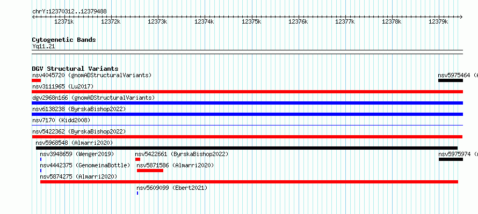Select the Yq11.21 band label
478x214 pixels.
click(x=44, y=47)
